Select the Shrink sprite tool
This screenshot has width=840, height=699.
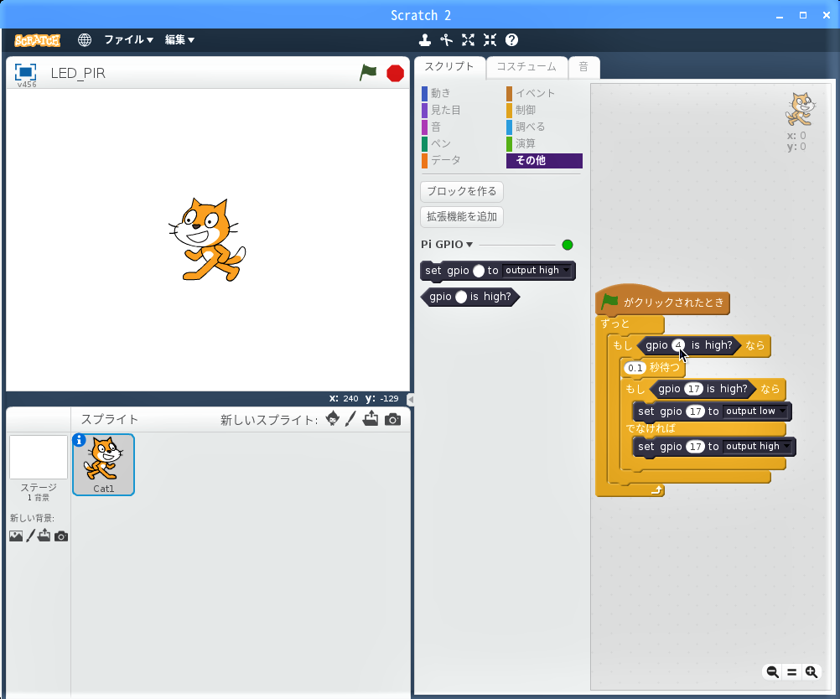tap(490, 39)
